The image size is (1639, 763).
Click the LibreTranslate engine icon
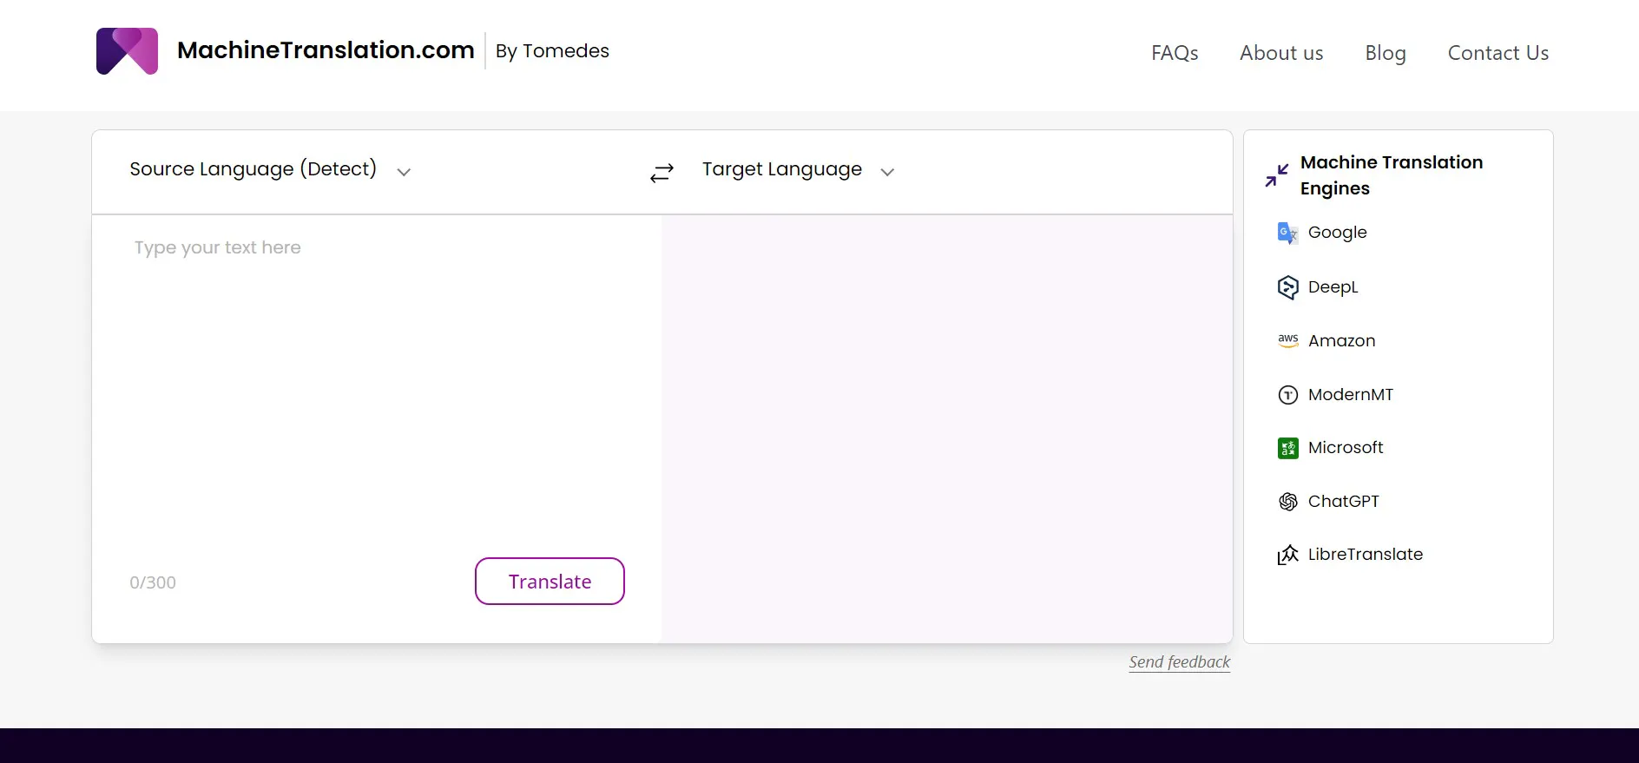click(x=1288, y=555)
